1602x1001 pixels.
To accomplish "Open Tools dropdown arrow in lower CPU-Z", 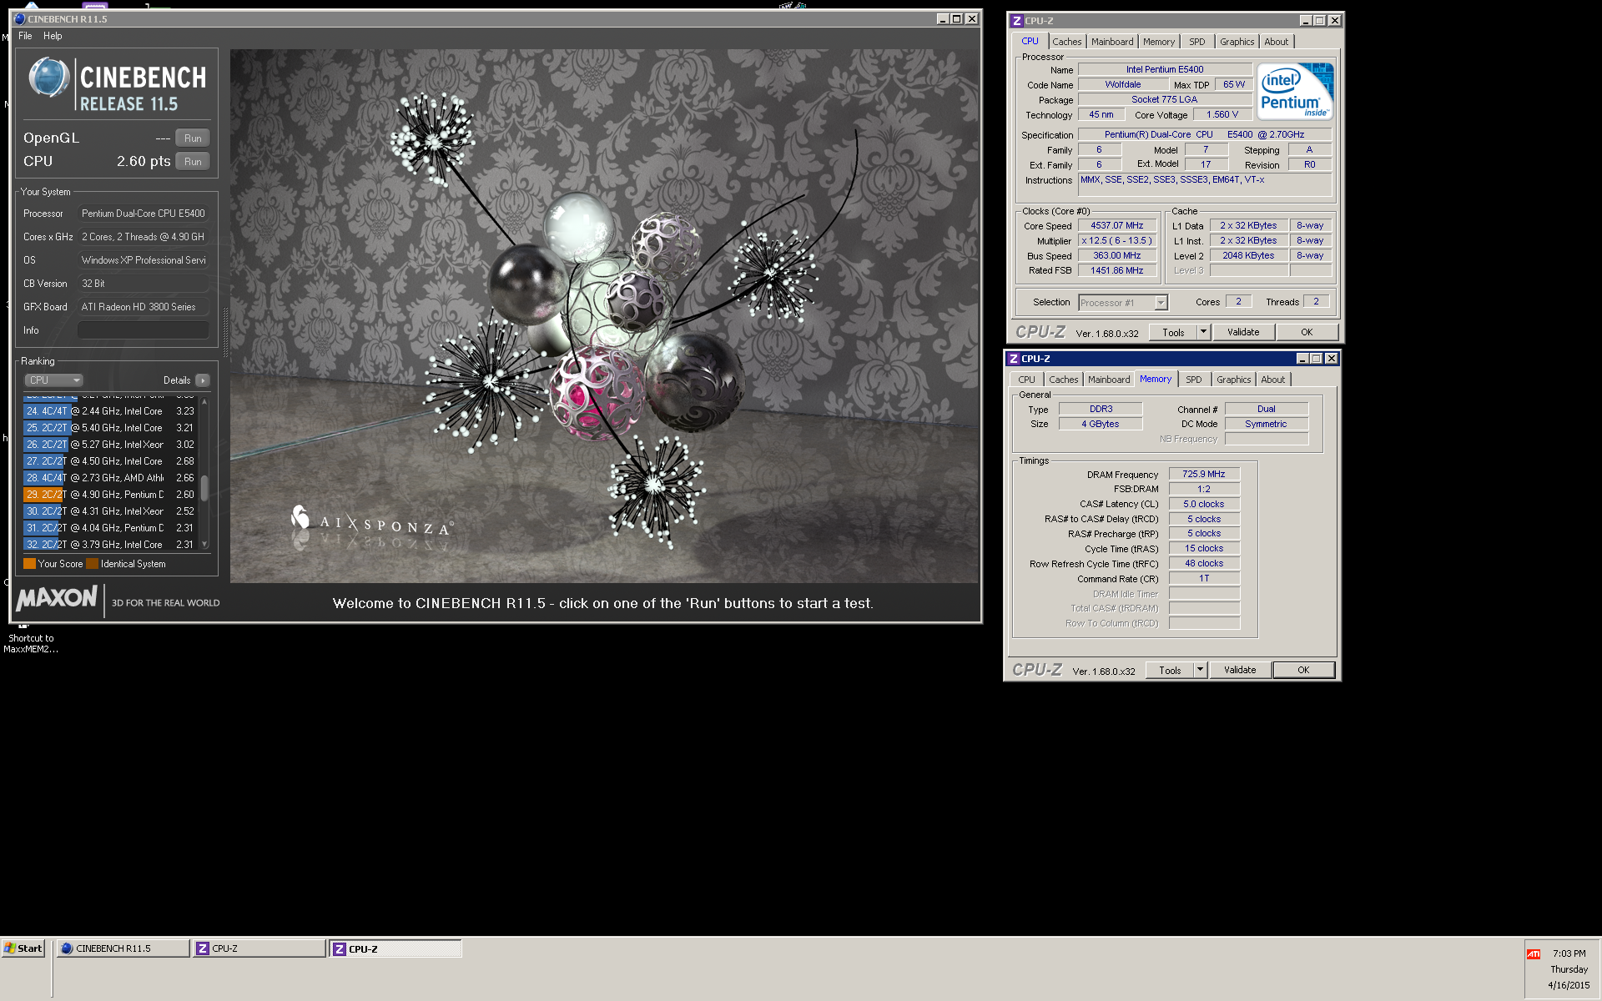I will pos(1200,670).
